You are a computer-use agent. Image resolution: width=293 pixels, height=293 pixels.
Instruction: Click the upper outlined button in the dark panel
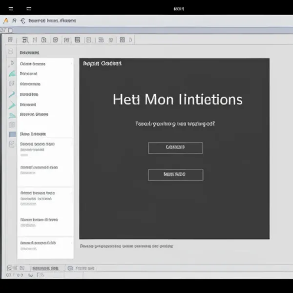175,148
